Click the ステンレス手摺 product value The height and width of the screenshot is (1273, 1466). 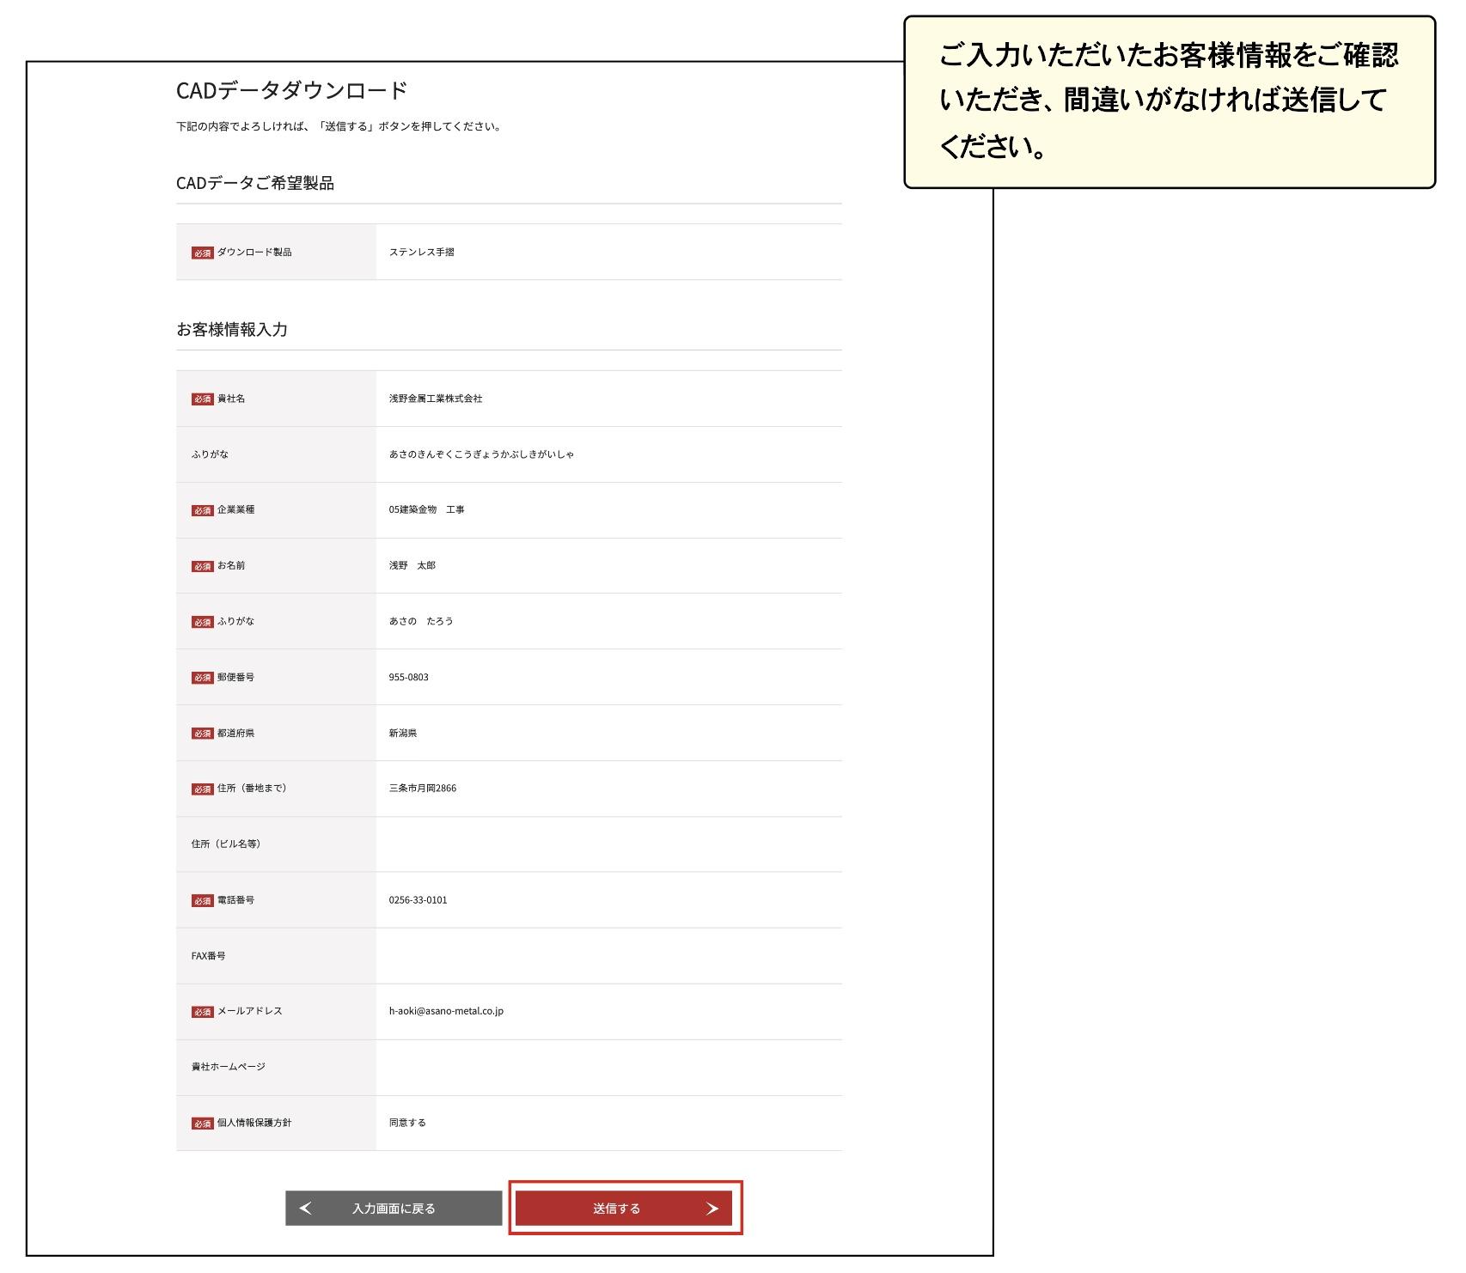coord(422,252)
